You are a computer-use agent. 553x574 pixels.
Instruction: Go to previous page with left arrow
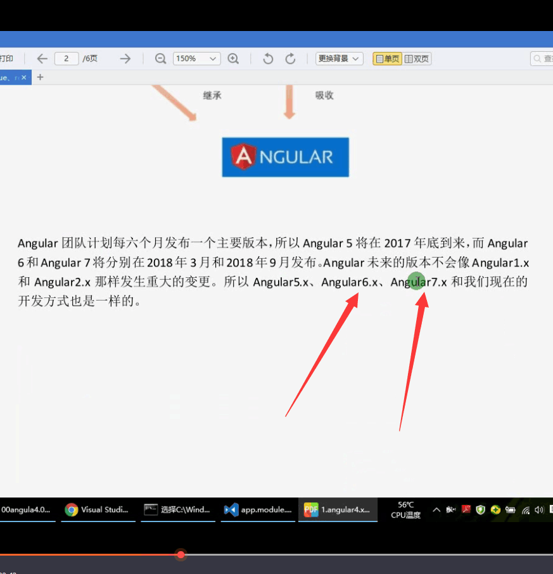click(42, 59)
